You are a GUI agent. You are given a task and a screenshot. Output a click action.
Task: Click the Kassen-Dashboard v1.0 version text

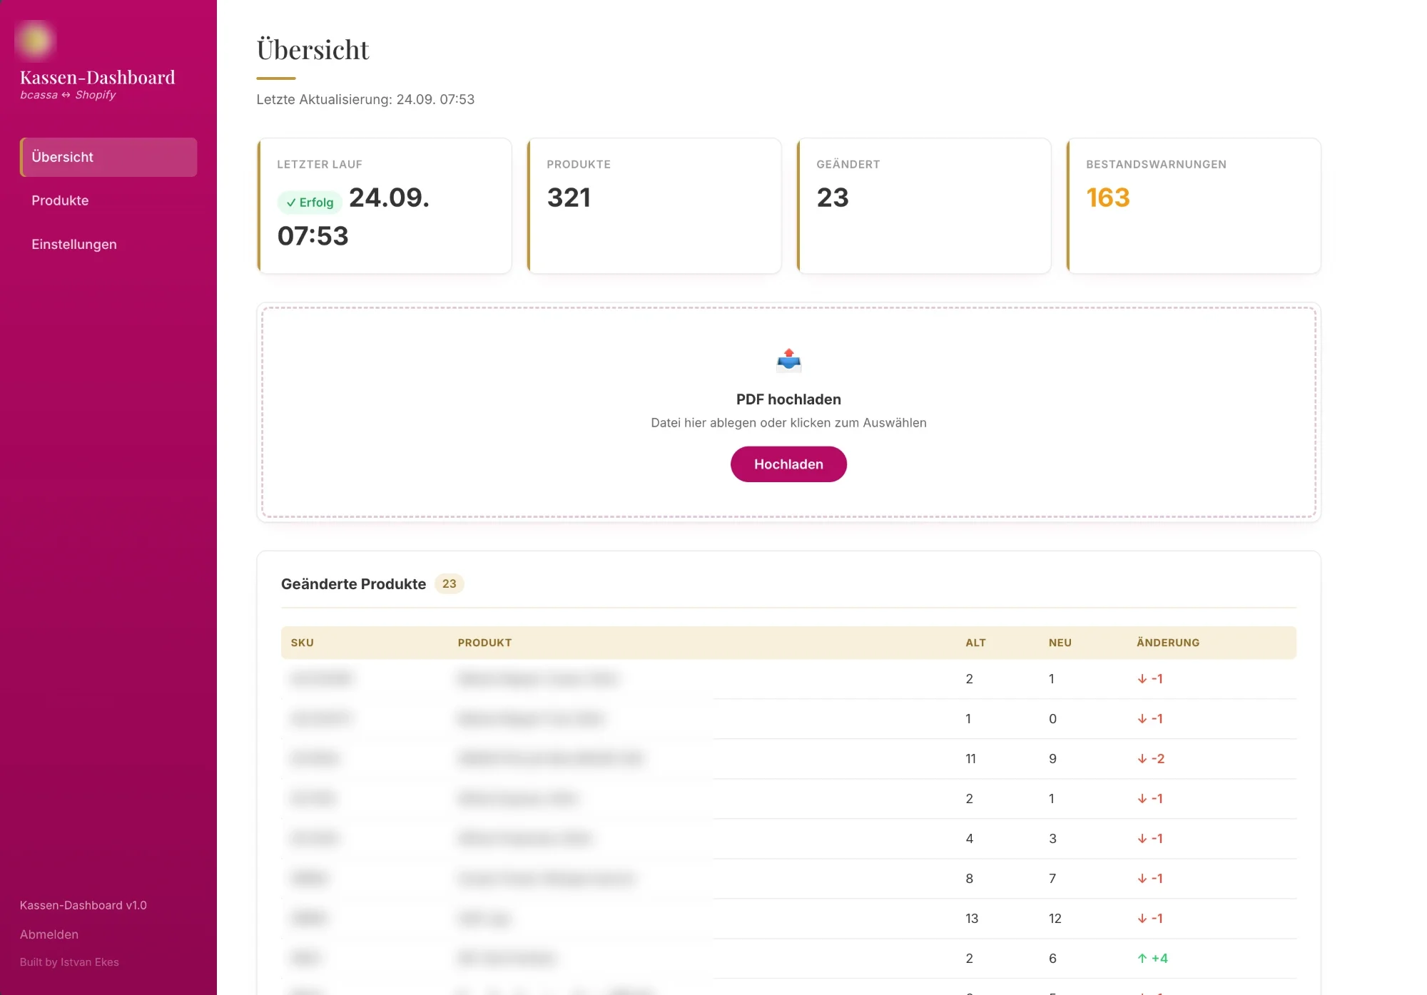(x=83, y=906)
